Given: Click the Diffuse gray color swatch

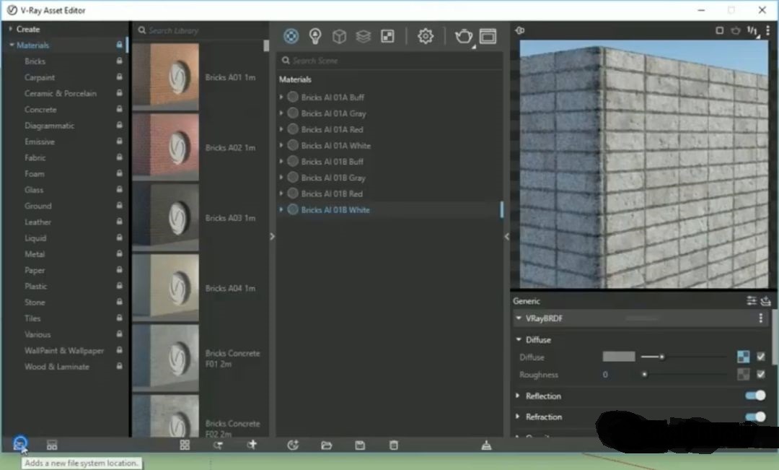Looking at the screenshot, I should coord(619,357).
